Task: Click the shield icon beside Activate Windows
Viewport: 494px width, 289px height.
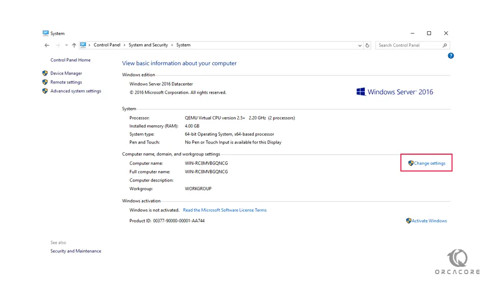Action: (x=409, y=221)
